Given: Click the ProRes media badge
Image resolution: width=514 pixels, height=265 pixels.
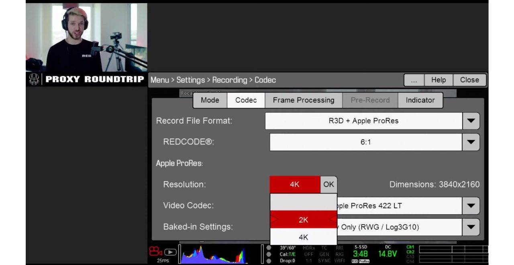Looking at the screenshot, I should 364,261.
